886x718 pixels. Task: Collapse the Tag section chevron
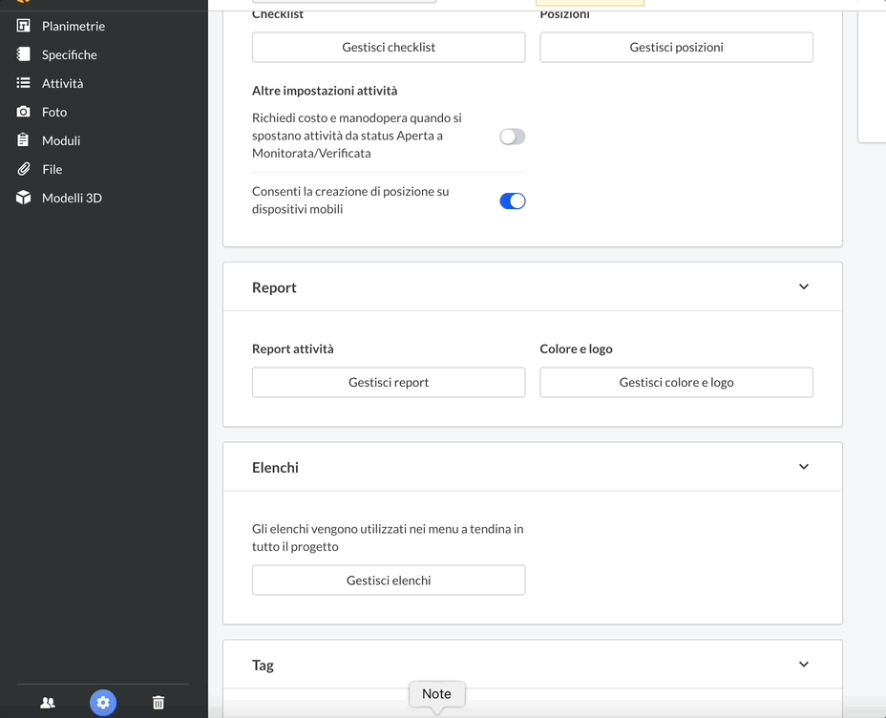click(804, 665)
